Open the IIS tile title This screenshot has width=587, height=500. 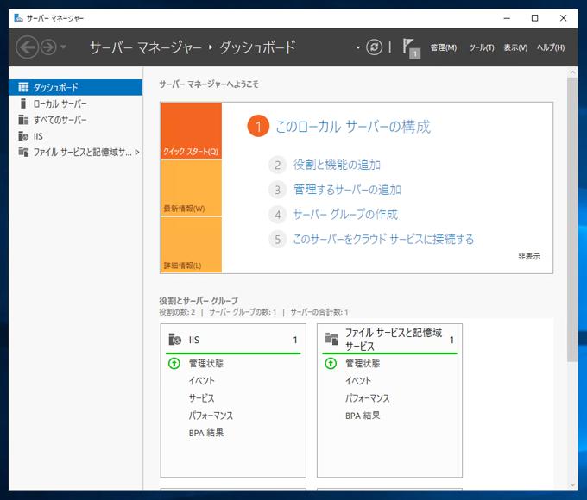(x=194, y=340)
